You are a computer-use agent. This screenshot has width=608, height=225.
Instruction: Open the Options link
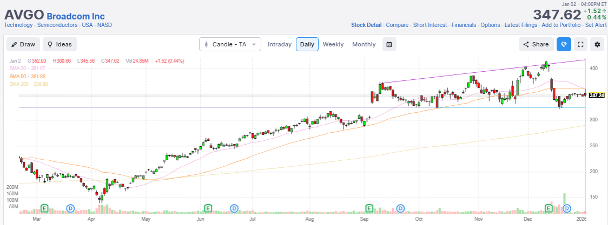[490, 25]
